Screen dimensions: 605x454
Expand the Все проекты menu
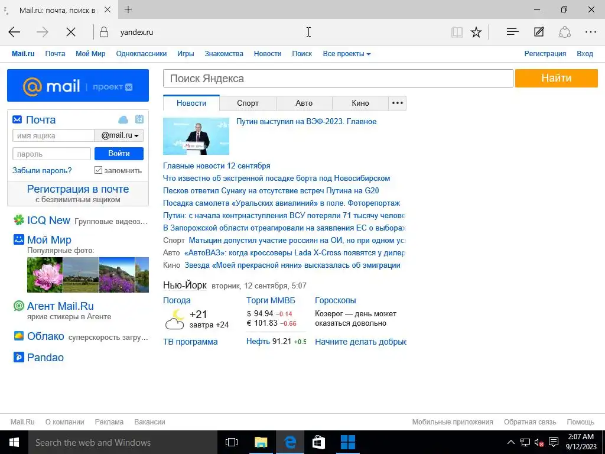tap(346, 54)
